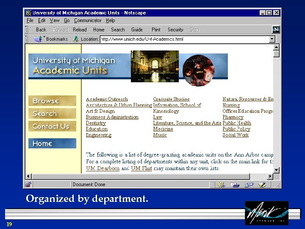Collapse the navigation toolbar grip handle
Image resolution: width=305 pixels, height=229 pixels.
(x=26, y=30)
